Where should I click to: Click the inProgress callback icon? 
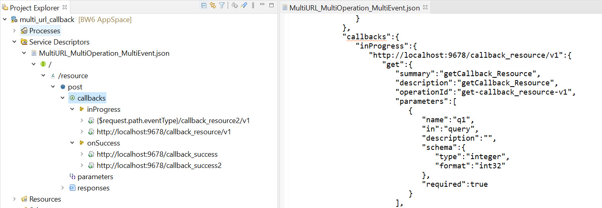tap(82, 109)
